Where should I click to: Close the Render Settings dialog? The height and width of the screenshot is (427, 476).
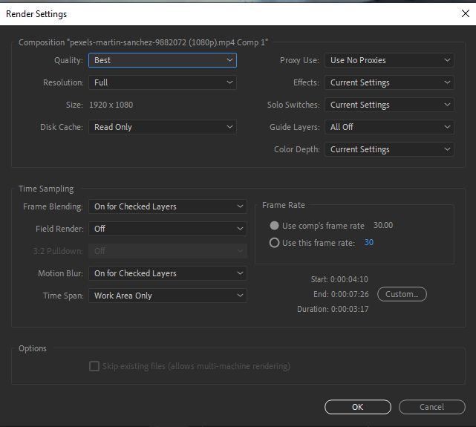point(465,13)
